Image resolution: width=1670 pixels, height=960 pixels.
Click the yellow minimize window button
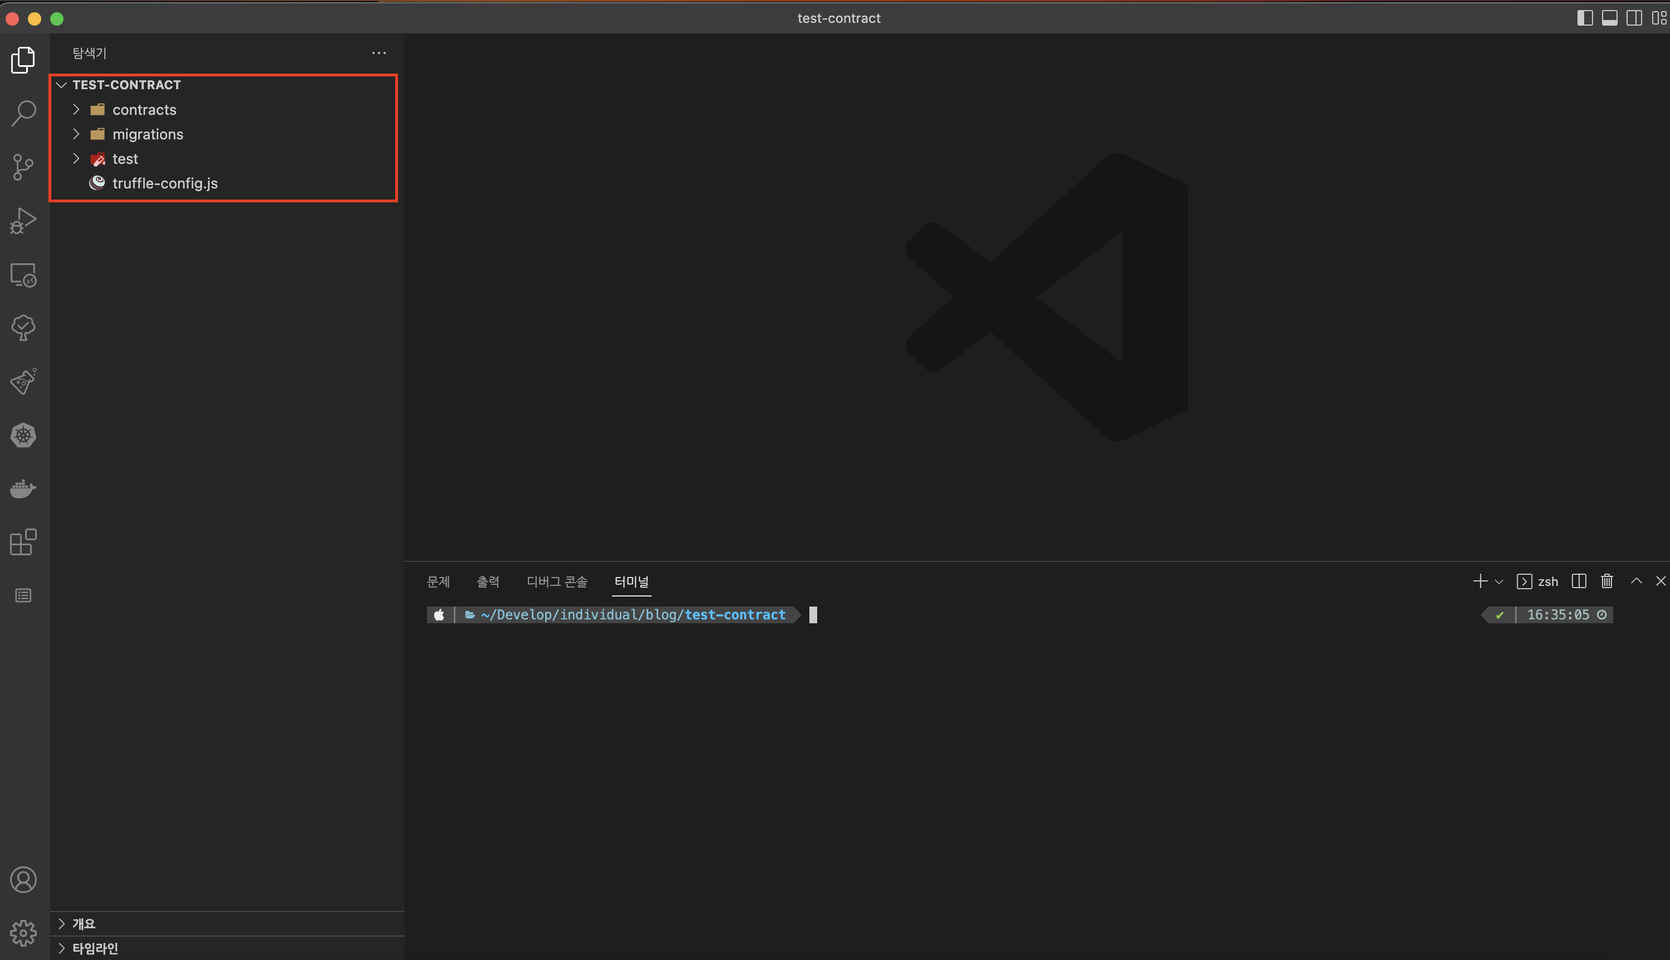tap(35, 18)
